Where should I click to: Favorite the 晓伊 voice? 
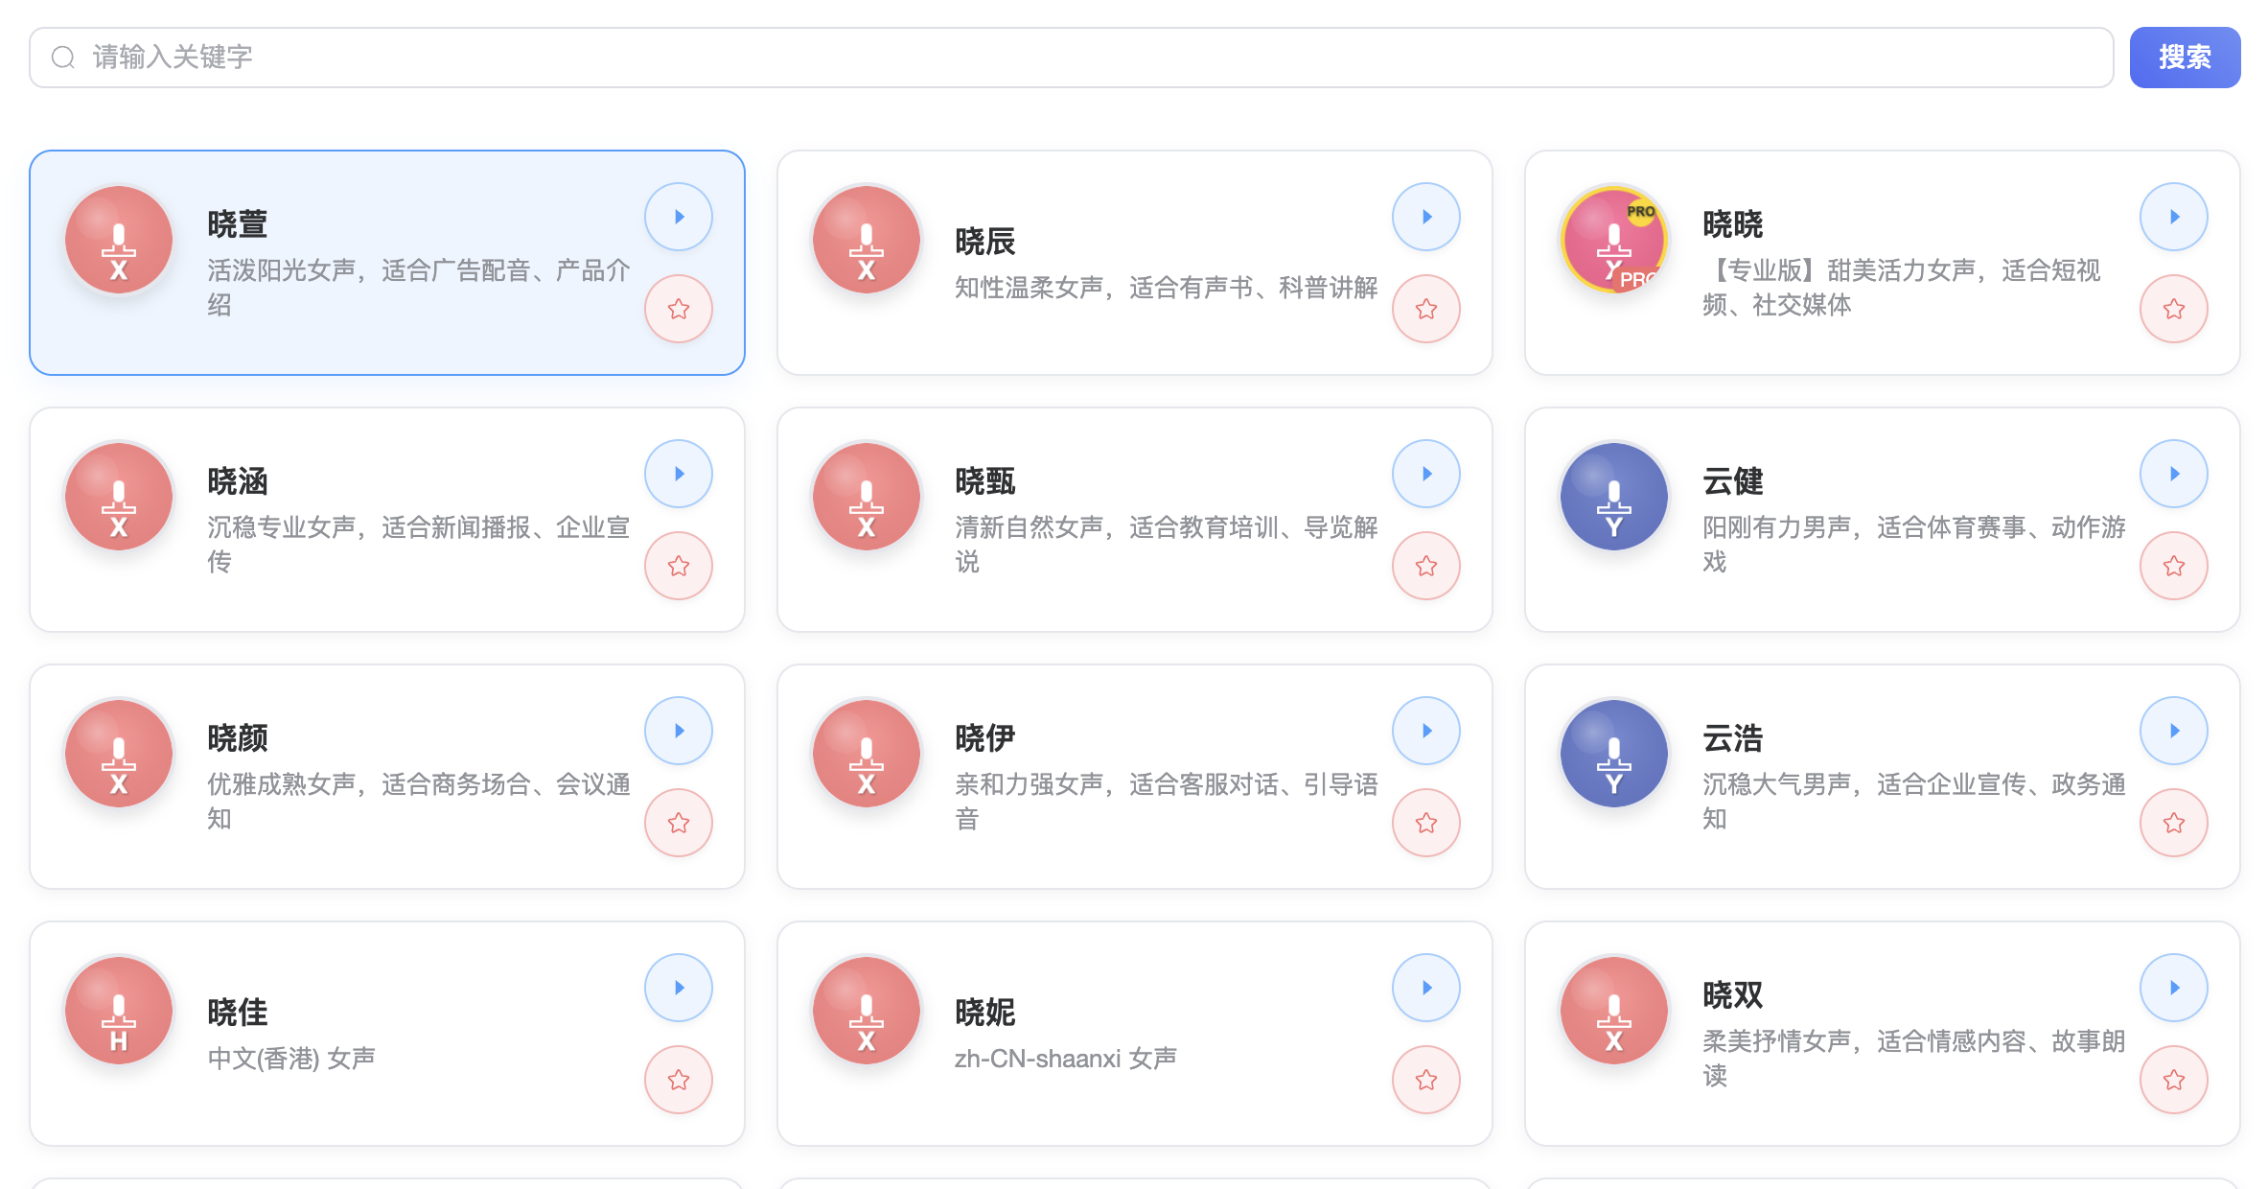click(x=1426, y=822)
